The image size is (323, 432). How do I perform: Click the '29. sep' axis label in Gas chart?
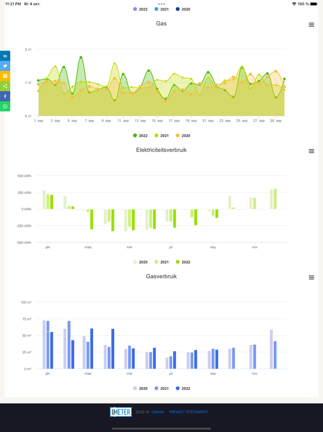coord(276,121)
